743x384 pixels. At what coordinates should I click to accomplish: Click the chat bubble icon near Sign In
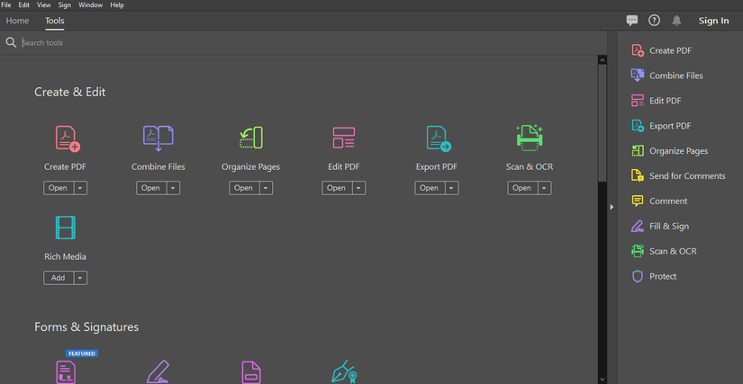pyautogui.click(x=632, y=21)
